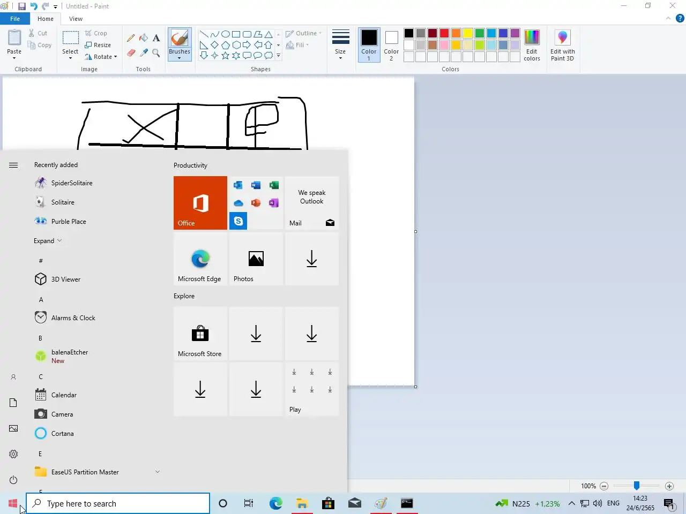Open Microsoft Store tile in Start menu
The width and height of the screenshot is (686, 514).
(x=200, y=334)
